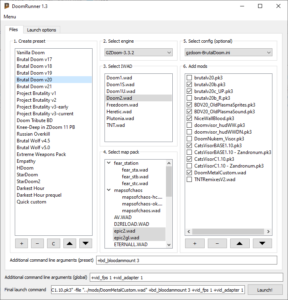Add a new preset with plus button

pyautogui.click(x=22, y=243)
